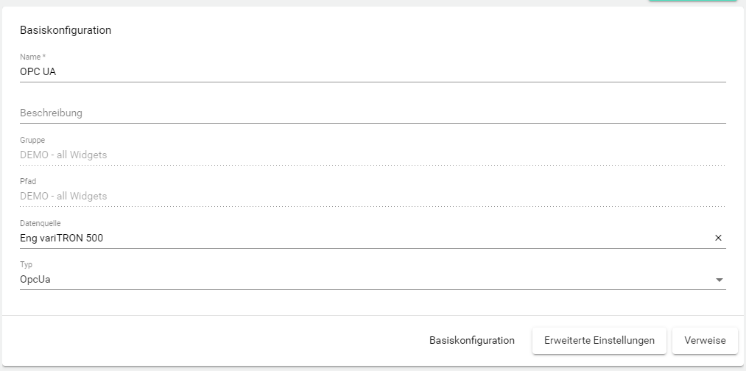Click the green button at the top right edge
This screenshot has width=746, height=371.
click(x=692, y=1)
